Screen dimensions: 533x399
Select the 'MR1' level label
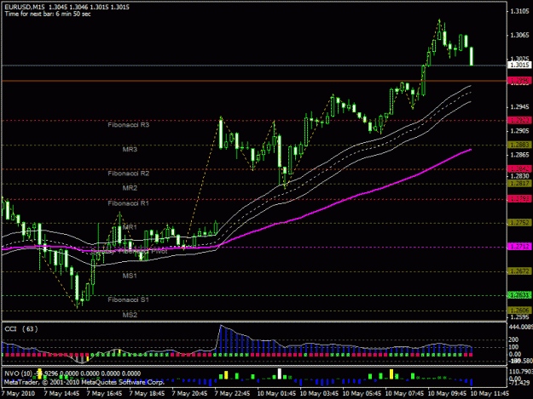130,227
